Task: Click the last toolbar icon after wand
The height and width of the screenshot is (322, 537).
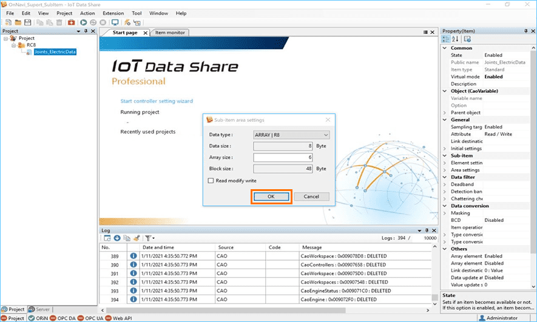Action: click(x=137, y=22)
